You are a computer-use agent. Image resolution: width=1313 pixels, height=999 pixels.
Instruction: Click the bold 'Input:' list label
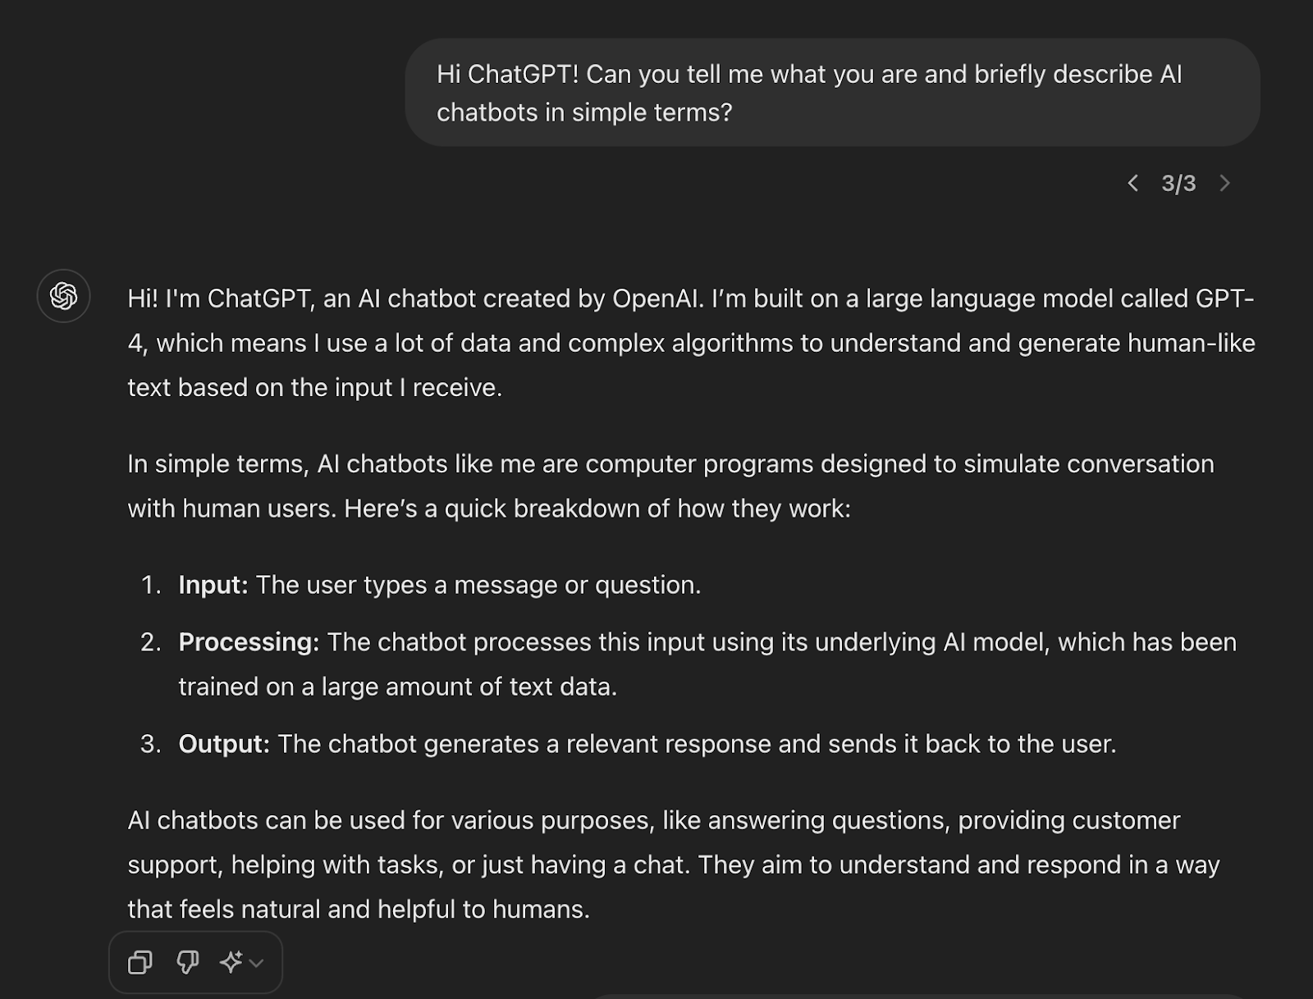coord(213,585)
